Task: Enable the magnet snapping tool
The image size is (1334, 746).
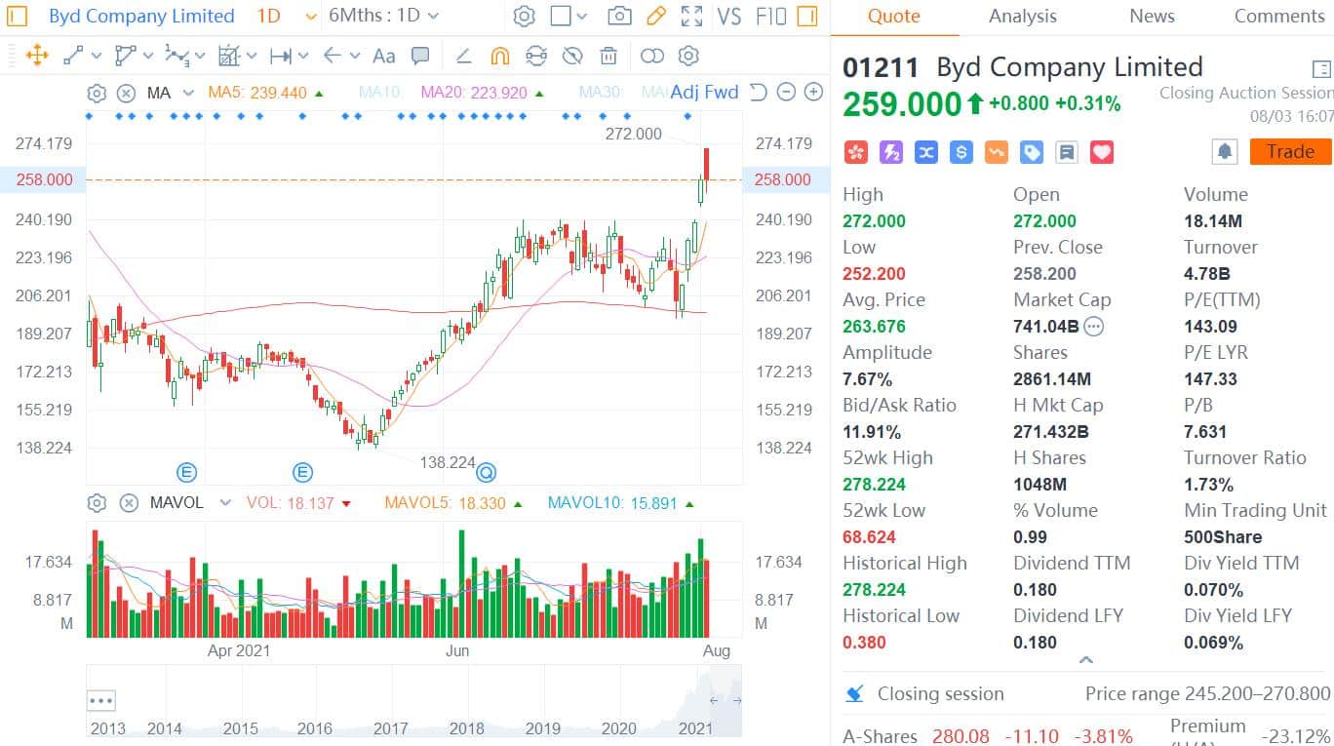Action: (500, 57)
